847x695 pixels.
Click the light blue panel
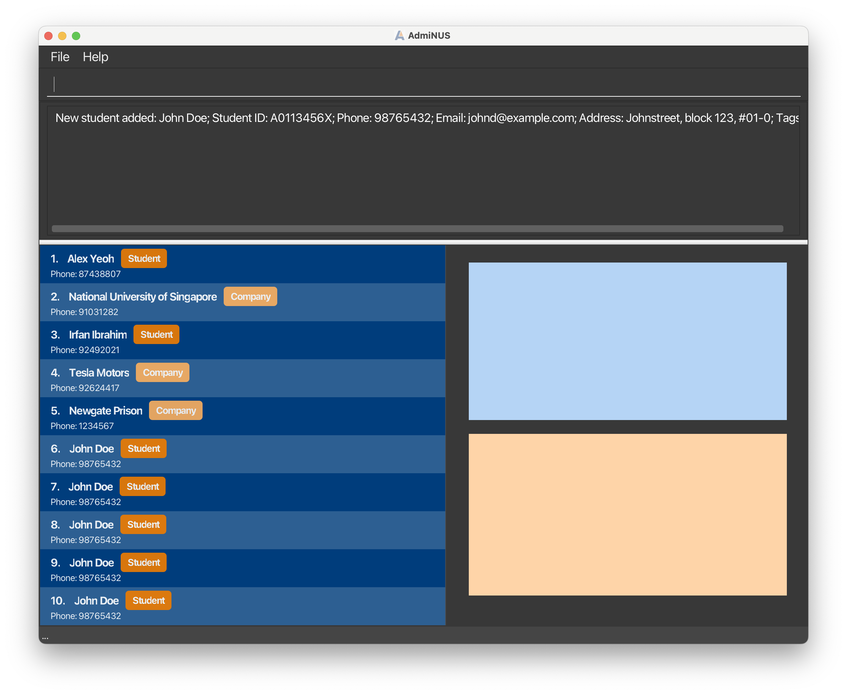[627, 341]
